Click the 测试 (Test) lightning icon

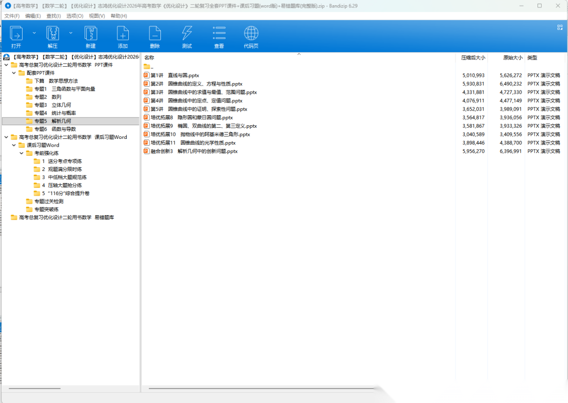[x=187, y=34]
